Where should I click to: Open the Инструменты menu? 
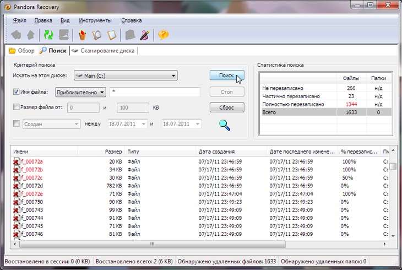95,20
